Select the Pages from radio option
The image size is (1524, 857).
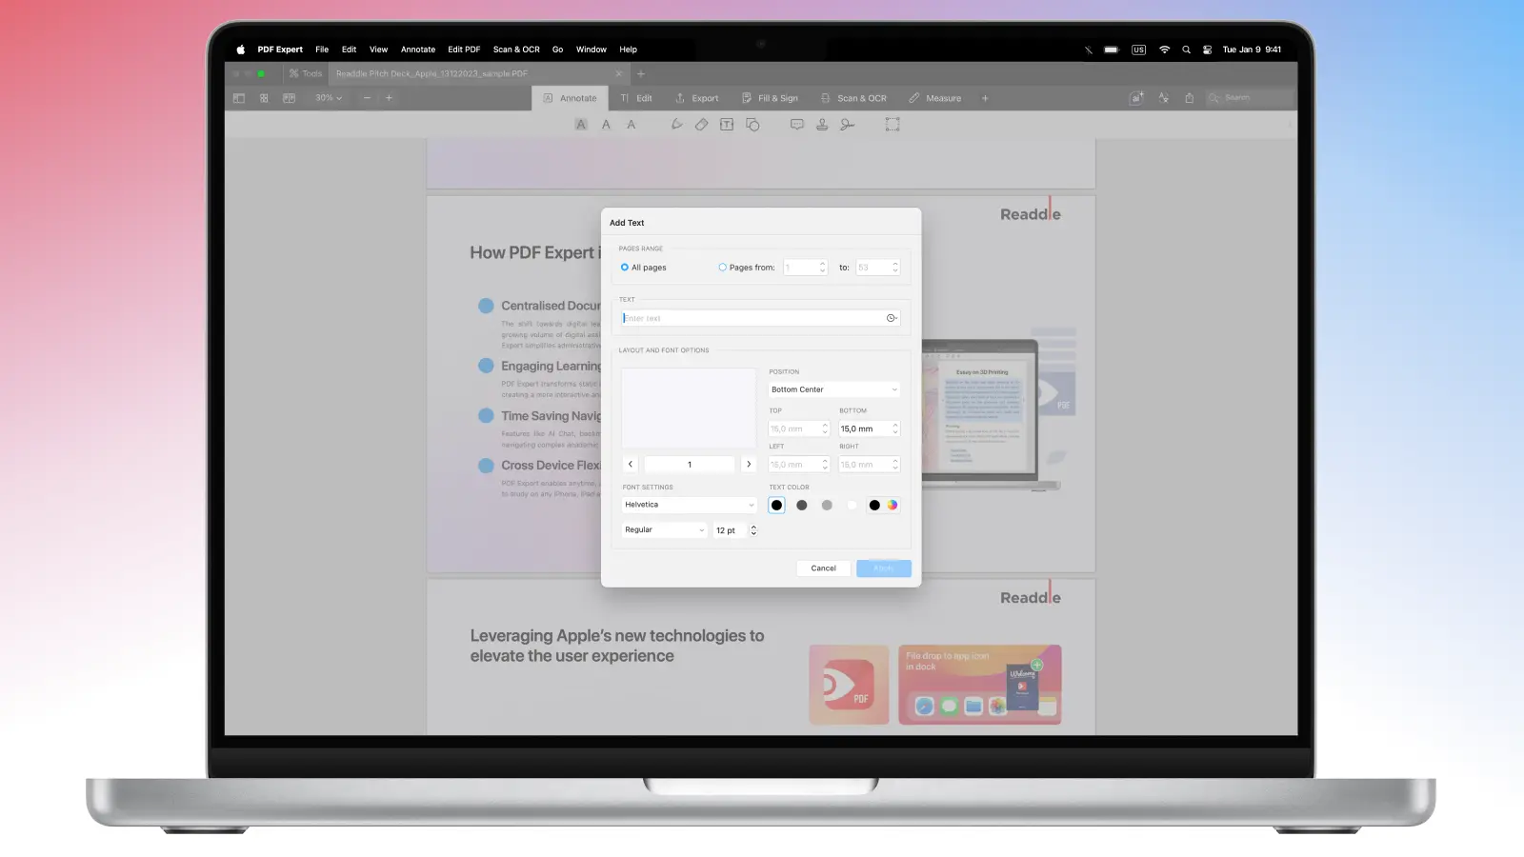(x=723, y=268)
